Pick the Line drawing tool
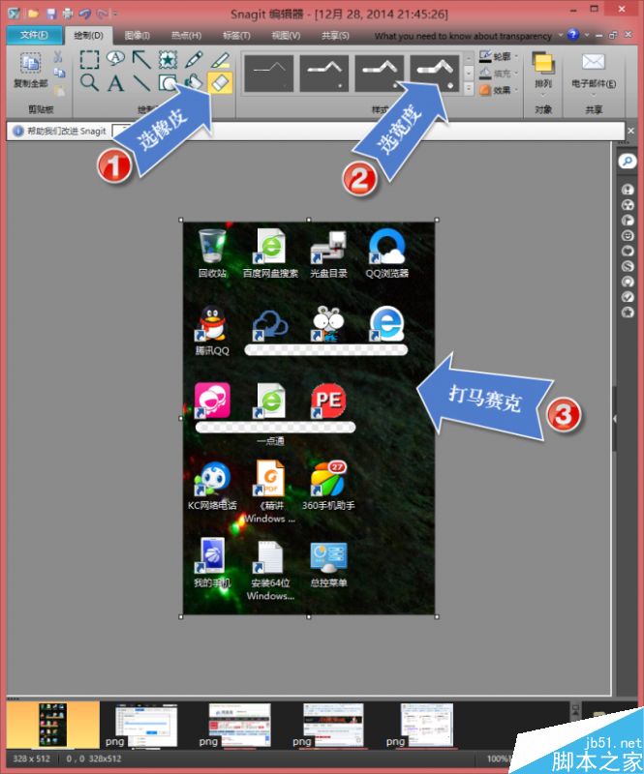The width and height of the screenshot is (644, 774). [x=141, y=83]
